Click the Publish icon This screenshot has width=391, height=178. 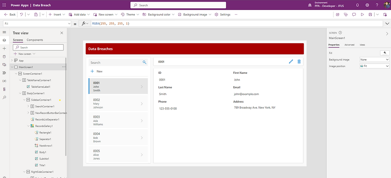point(385,14)
